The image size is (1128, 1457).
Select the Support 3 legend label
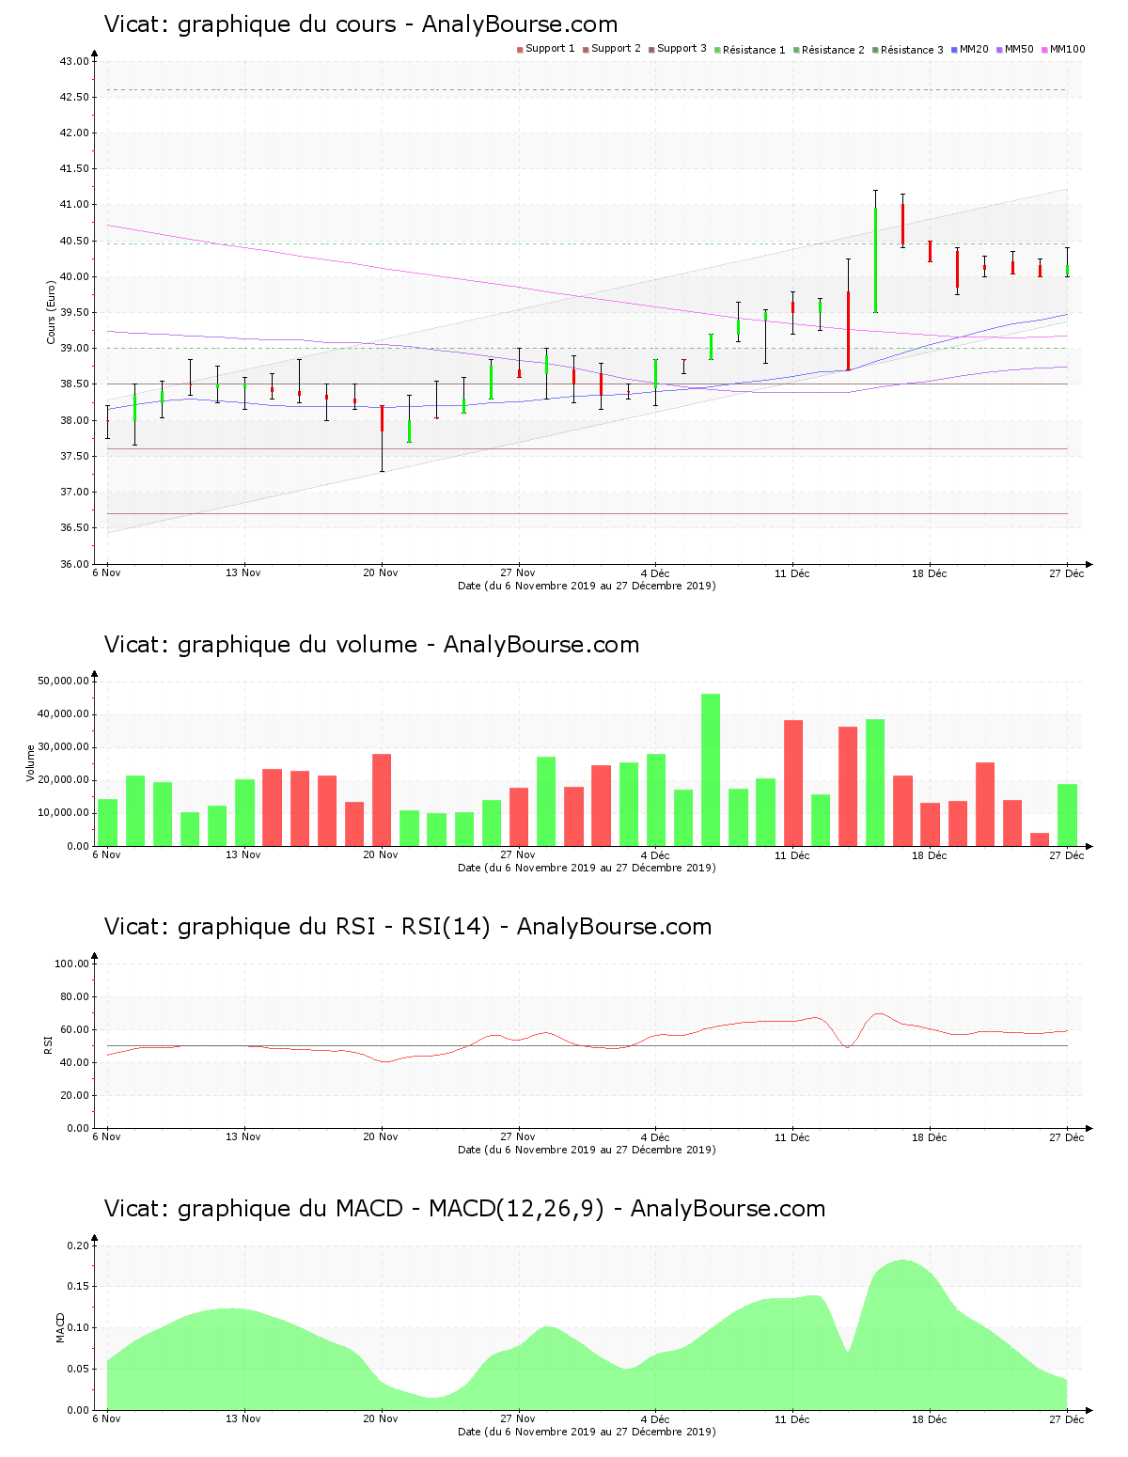(681, 49)
